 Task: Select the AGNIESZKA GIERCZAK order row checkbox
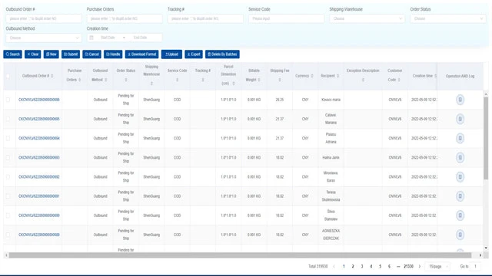8,235
